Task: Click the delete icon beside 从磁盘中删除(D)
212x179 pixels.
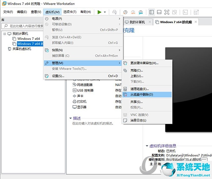Action: tap(125, 95)
